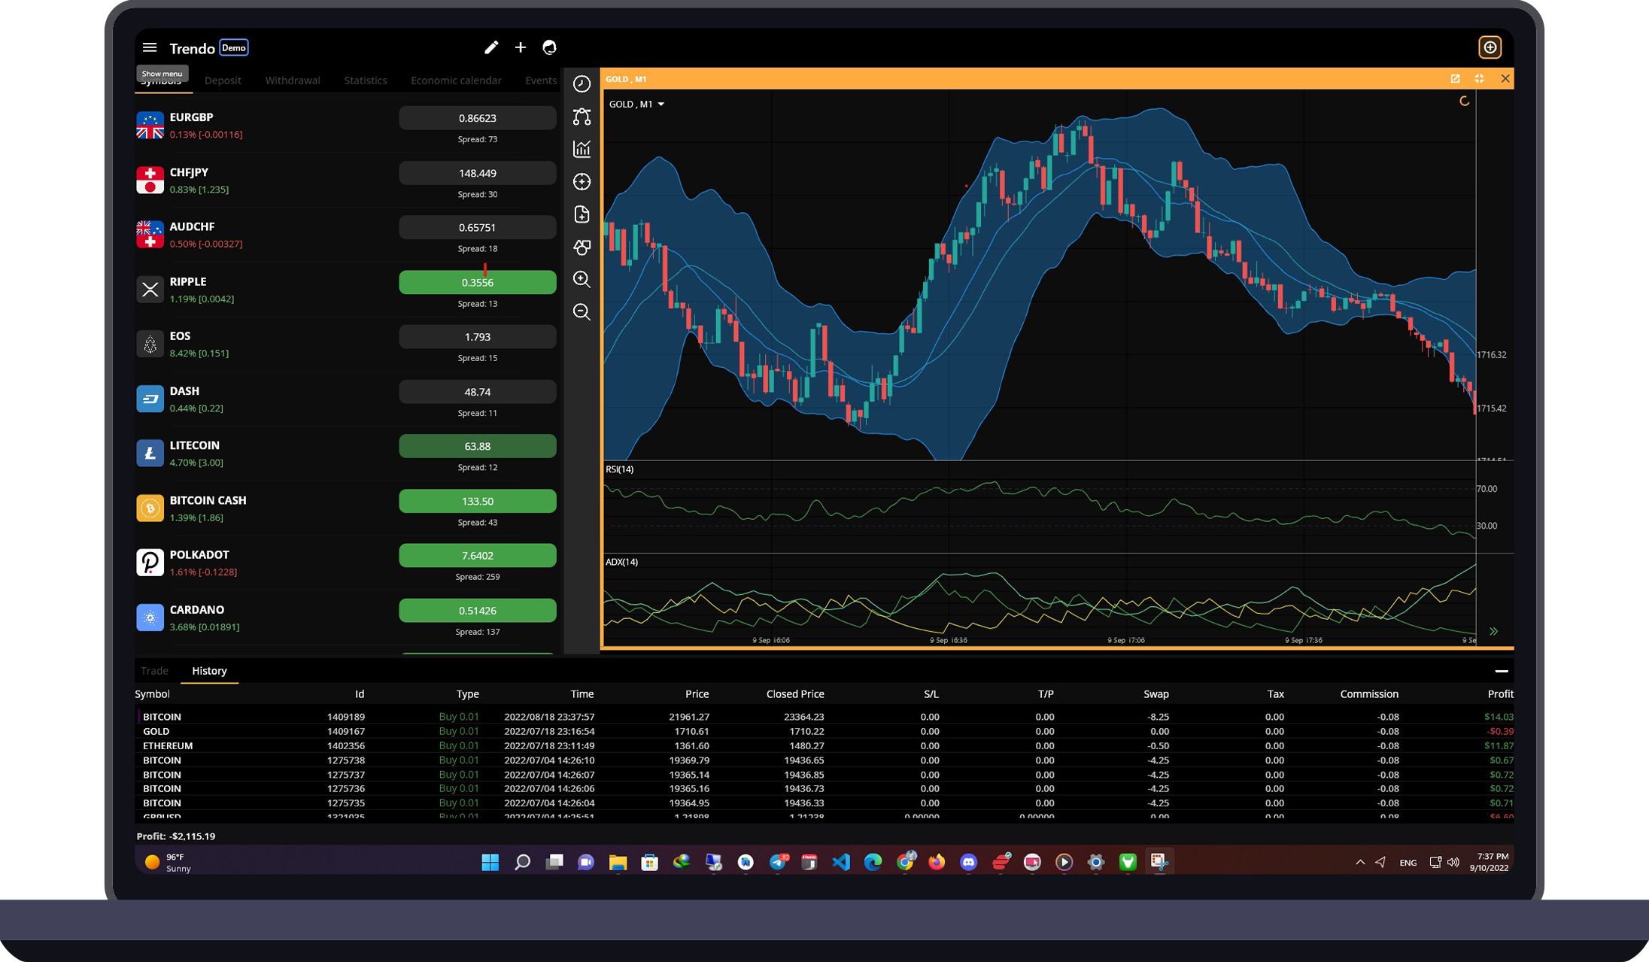Image resolution: width=1649 pixels, height=962 pixels.
Task: Click the Closed Price column header
Action: tap(795, 694)
